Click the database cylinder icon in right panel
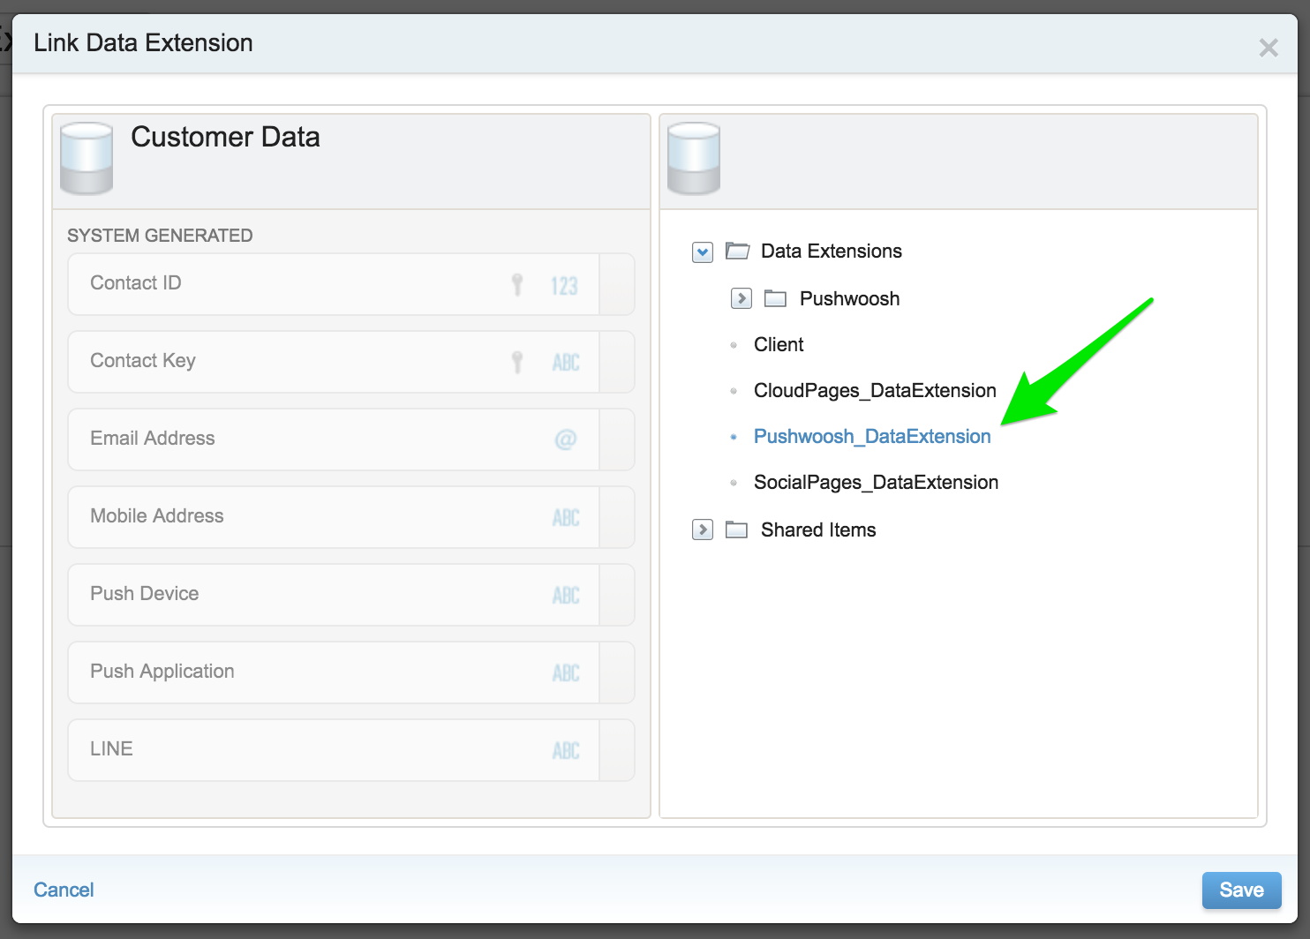The height and width of the screenshot is (939, 1310). 694,158
